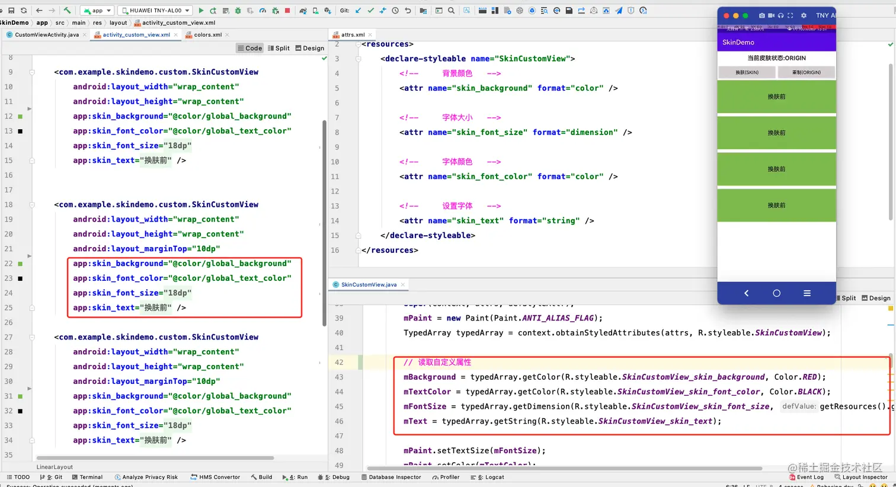The image size is (896, 487).
Task: Open the app run configuration dropdown
Action: tap(97, 11)
